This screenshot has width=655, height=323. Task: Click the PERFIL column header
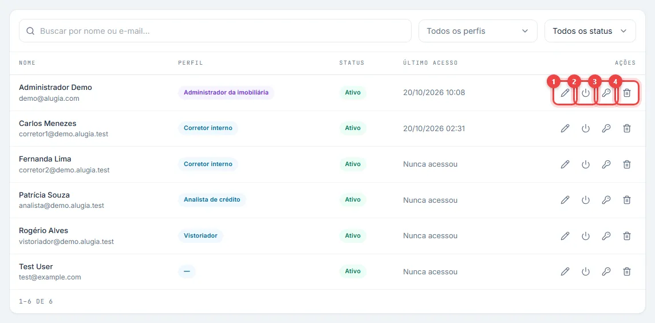pyautogui.click(x=191, y=63)
